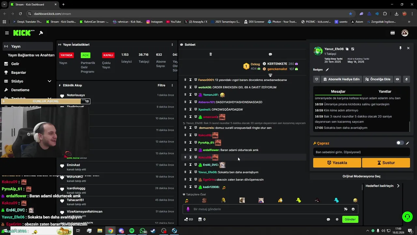Click the moderator sword icon beside Kick logo
The width and height of the screenshot is (417, 235).
(41, 33)
